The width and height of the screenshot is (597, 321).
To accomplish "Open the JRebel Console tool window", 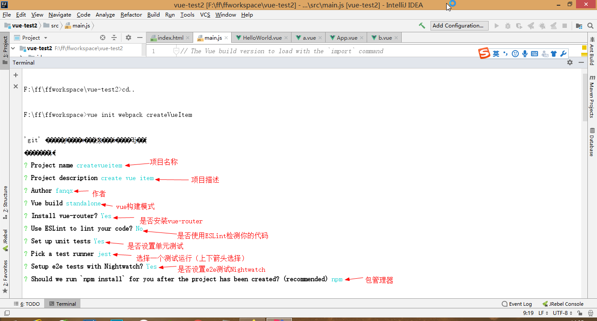I will (563, 304).
